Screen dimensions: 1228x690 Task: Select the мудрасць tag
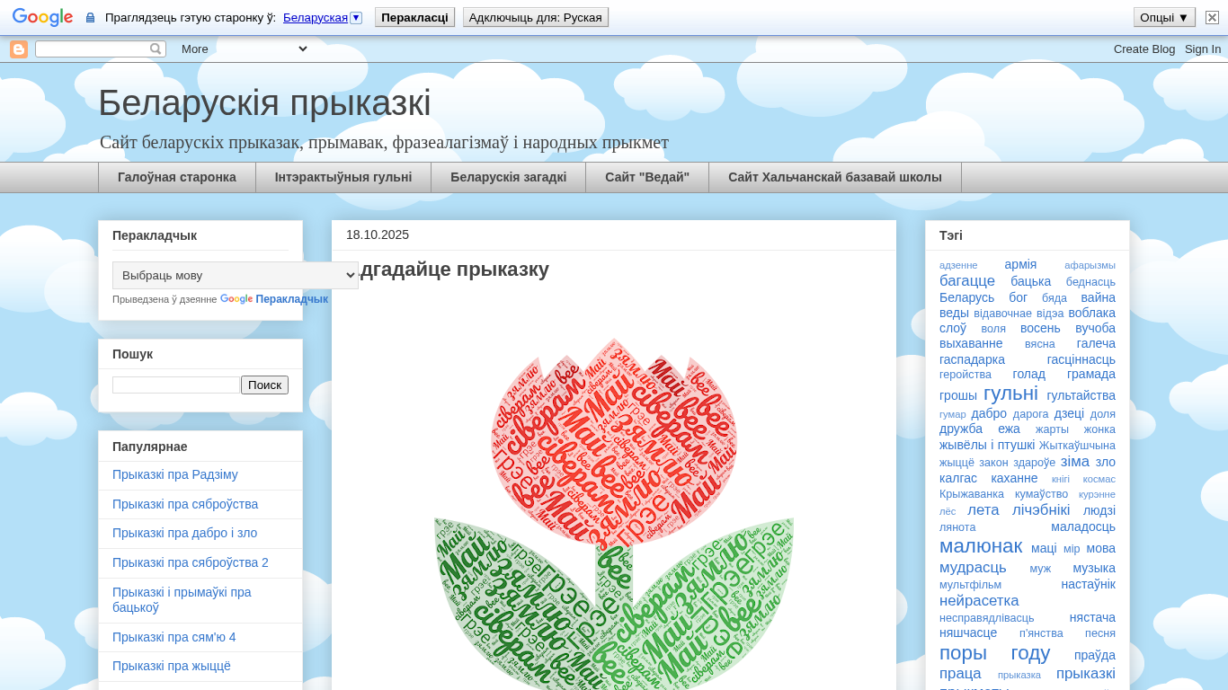[x=973, y=567]
